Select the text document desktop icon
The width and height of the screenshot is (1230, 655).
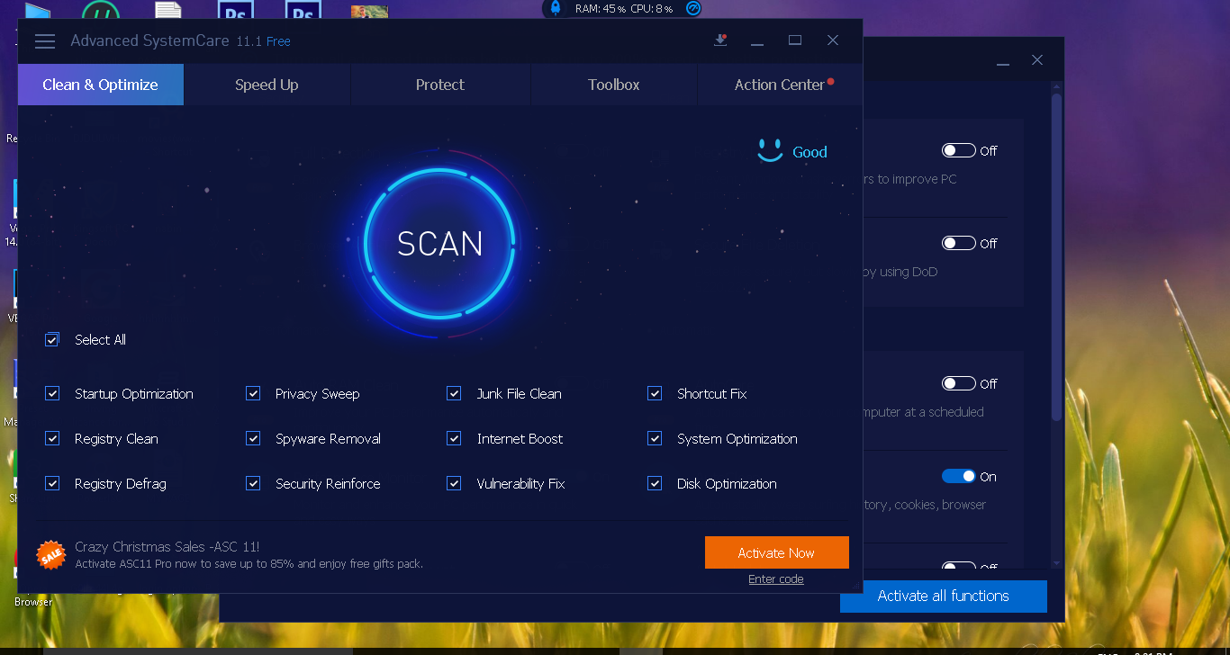(167, 12)
